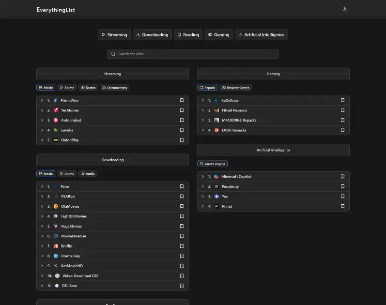Image resolution: width=386 pixels, height=305 pixels.
Task: Expand the PrimeWire row chevron
Action: click(x=42, y=100)
